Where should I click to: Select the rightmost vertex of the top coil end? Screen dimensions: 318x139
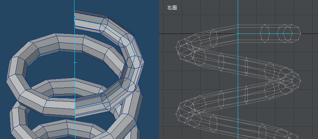(301, 33)
